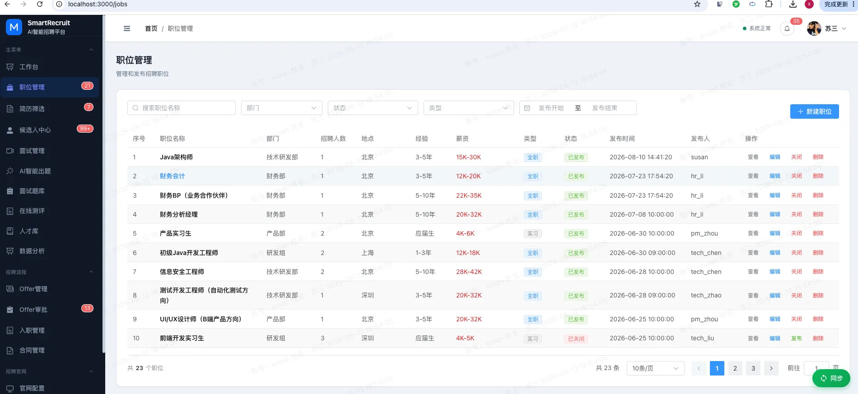858x394 pixels.
Task: Click the 人才库 sidebar icon
Action: tap(10, 231)
